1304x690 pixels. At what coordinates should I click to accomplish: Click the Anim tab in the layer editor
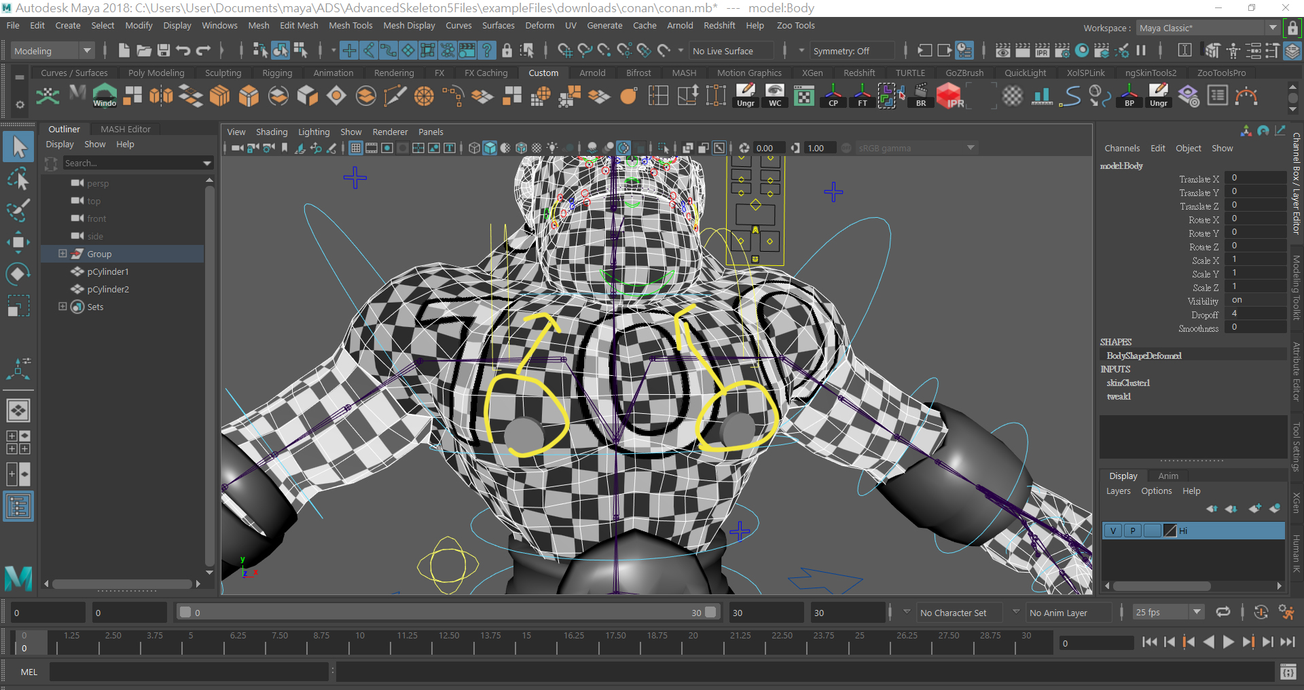pos(1167,476)
